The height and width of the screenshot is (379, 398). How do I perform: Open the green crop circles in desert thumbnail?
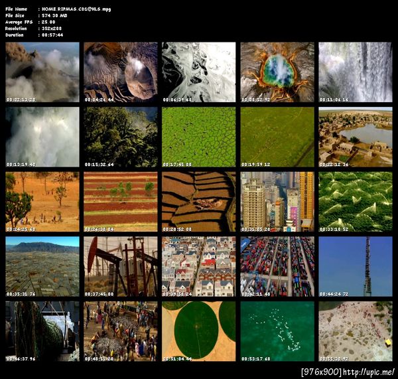(199, 331)
